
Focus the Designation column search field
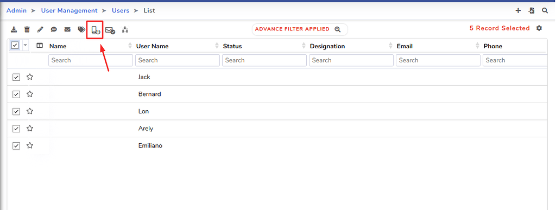(x=351, y=60)
